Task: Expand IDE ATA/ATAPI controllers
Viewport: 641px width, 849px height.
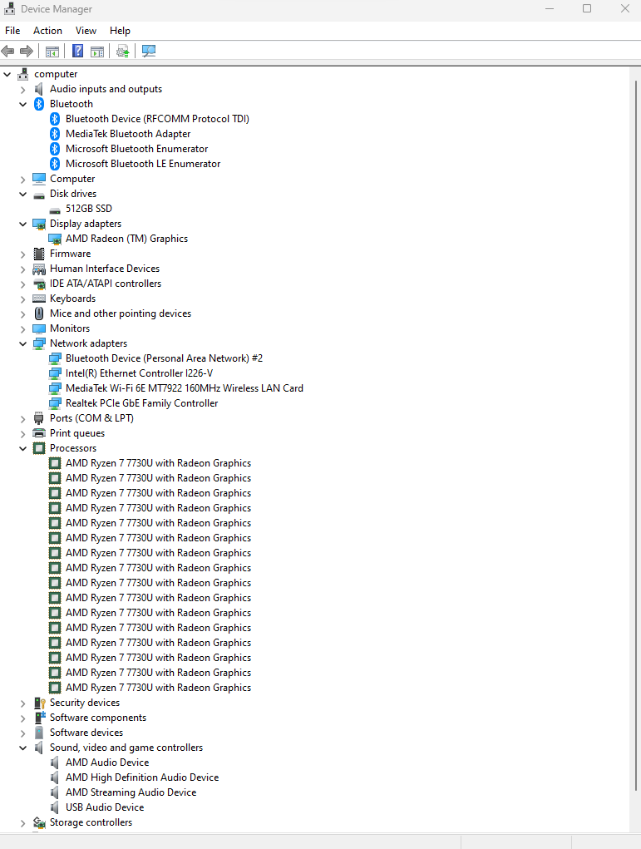Action: (x=22, y=284)
